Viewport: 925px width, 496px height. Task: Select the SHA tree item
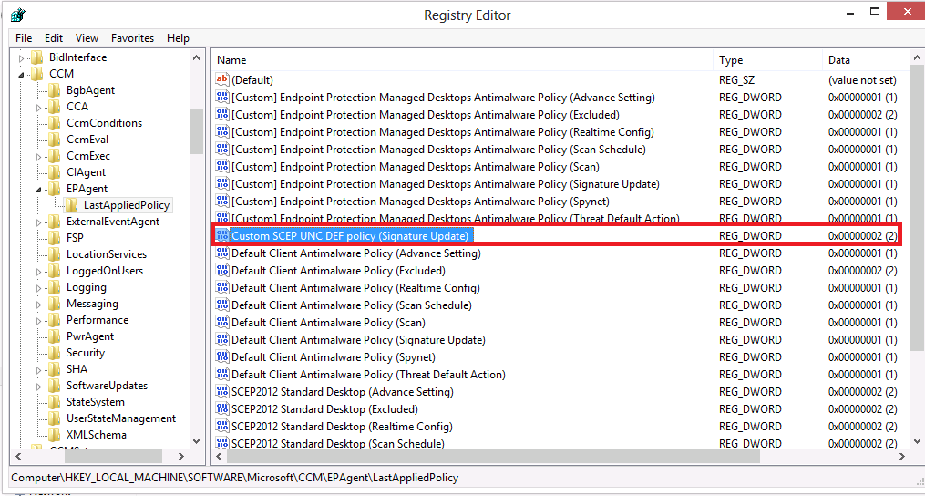[77, 369]
